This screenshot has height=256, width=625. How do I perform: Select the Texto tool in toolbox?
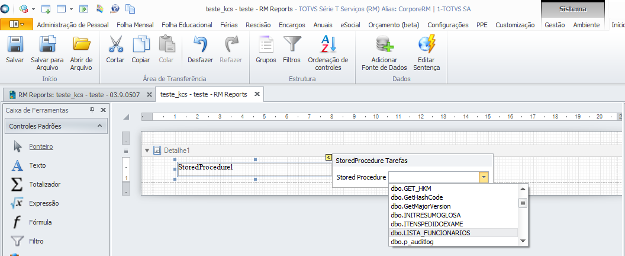click(x=37, y=165)
